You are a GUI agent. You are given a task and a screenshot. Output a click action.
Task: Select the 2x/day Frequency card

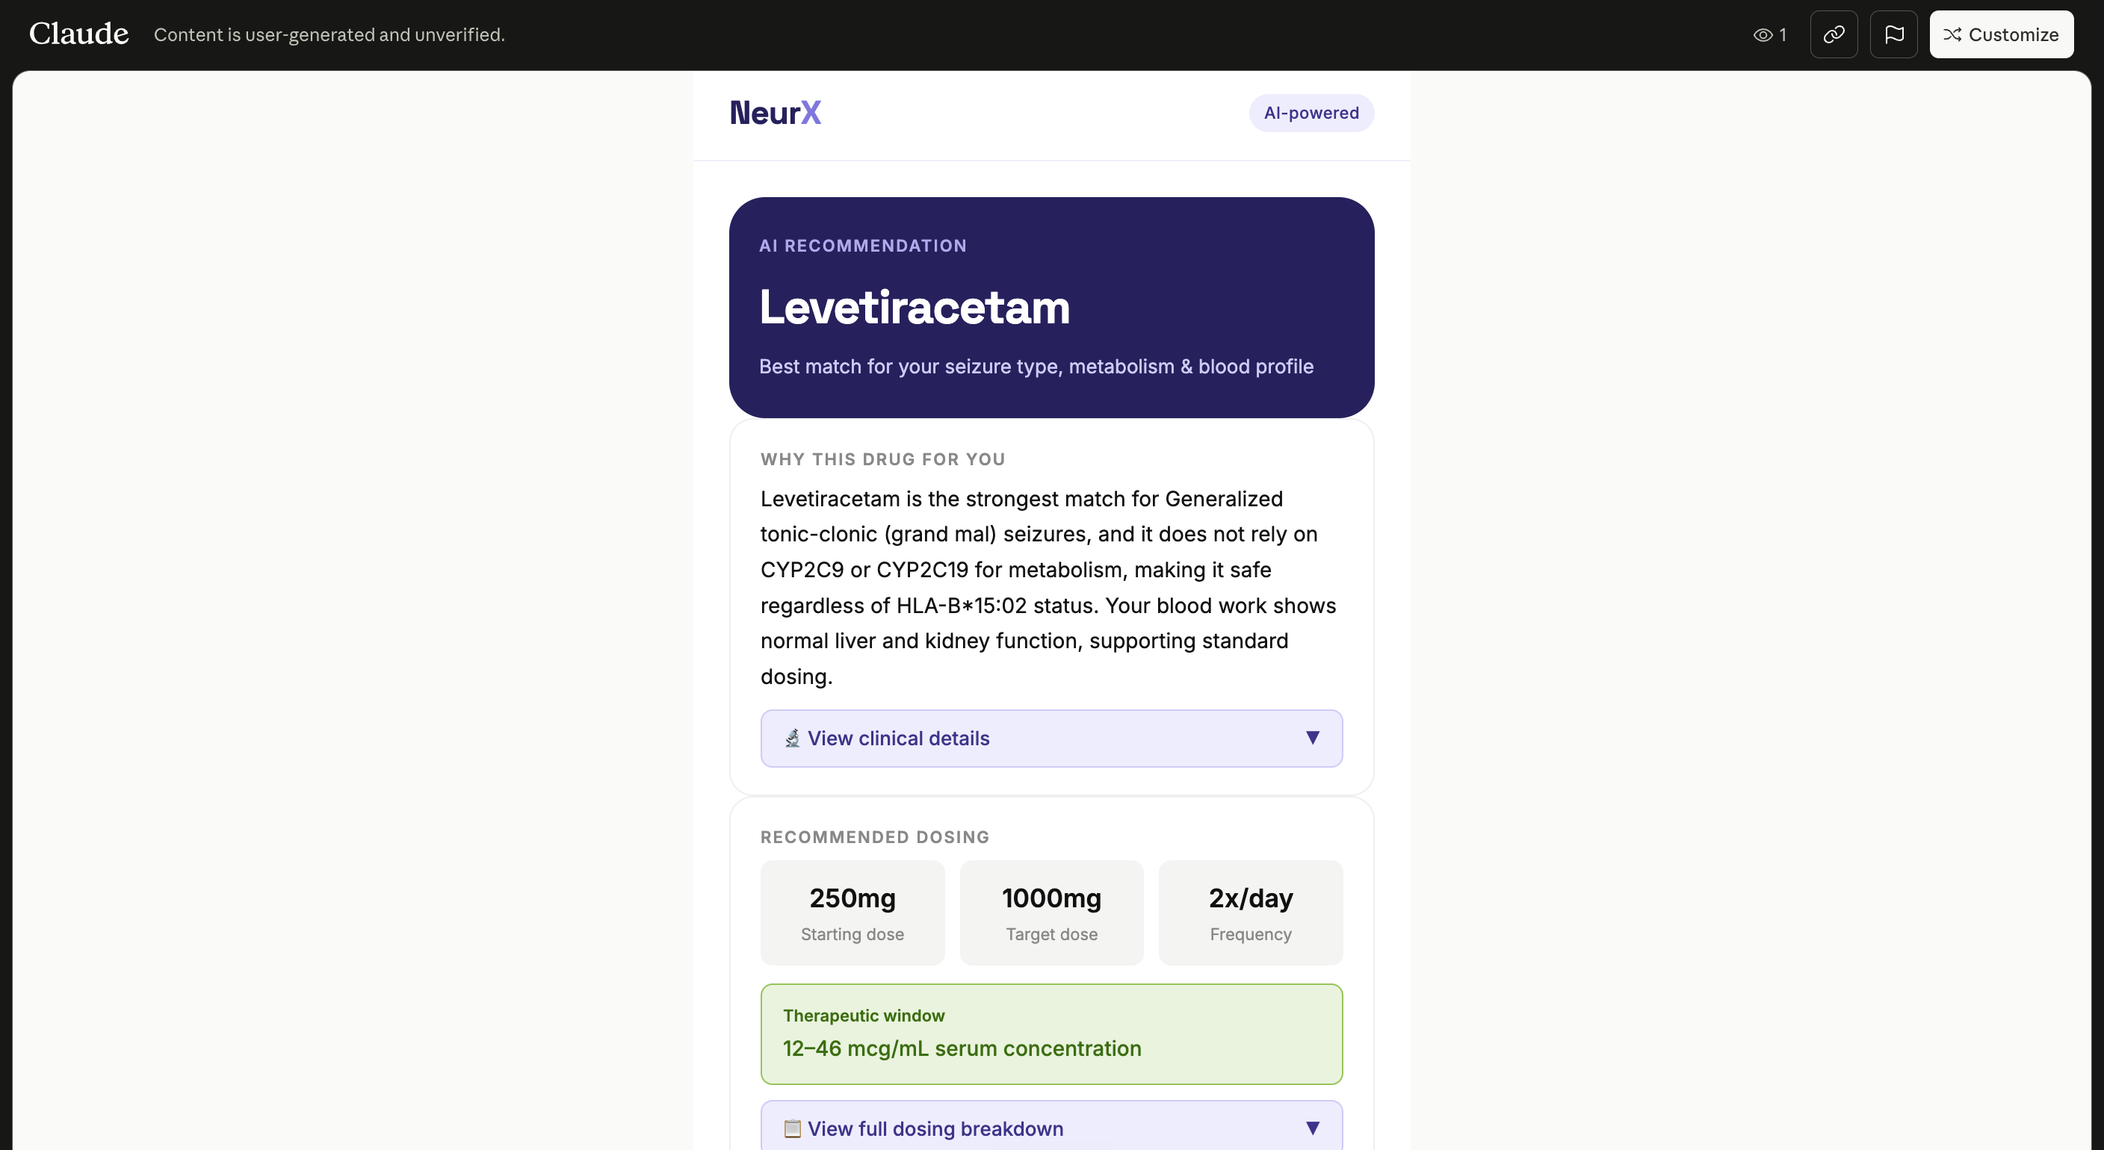(1251, 913)
